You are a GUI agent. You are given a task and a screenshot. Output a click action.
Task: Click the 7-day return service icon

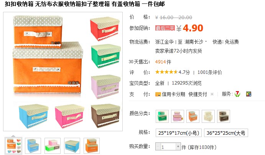coord(237,94)
